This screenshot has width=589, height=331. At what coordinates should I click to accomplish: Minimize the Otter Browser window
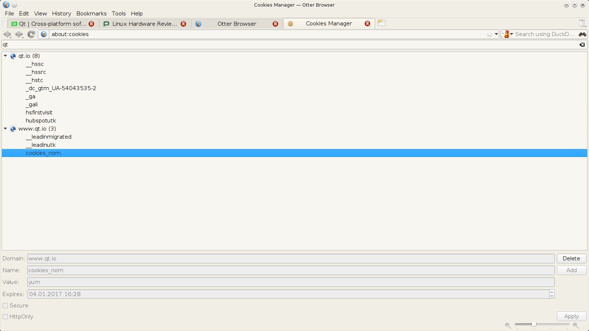567,5
